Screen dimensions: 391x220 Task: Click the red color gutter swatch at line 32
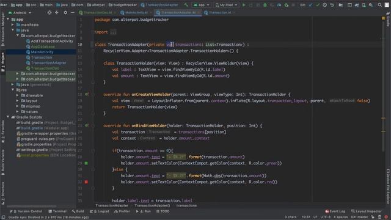(86, 182)
